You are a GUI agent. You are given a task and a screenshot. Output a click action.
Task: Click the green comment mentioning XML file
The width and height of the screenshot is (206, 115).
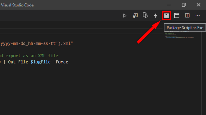tap(29, 56)
